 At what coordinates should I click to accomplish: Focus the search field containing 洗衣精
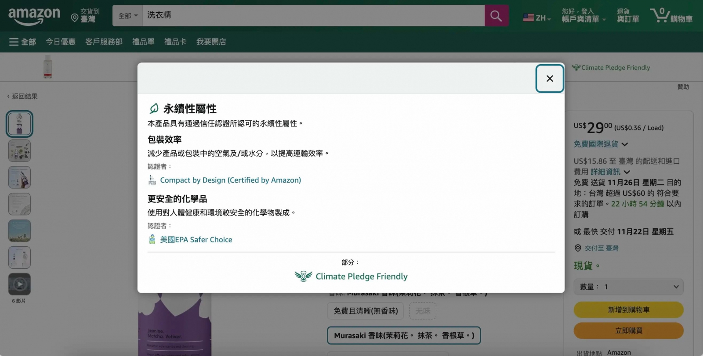[313, 16]
